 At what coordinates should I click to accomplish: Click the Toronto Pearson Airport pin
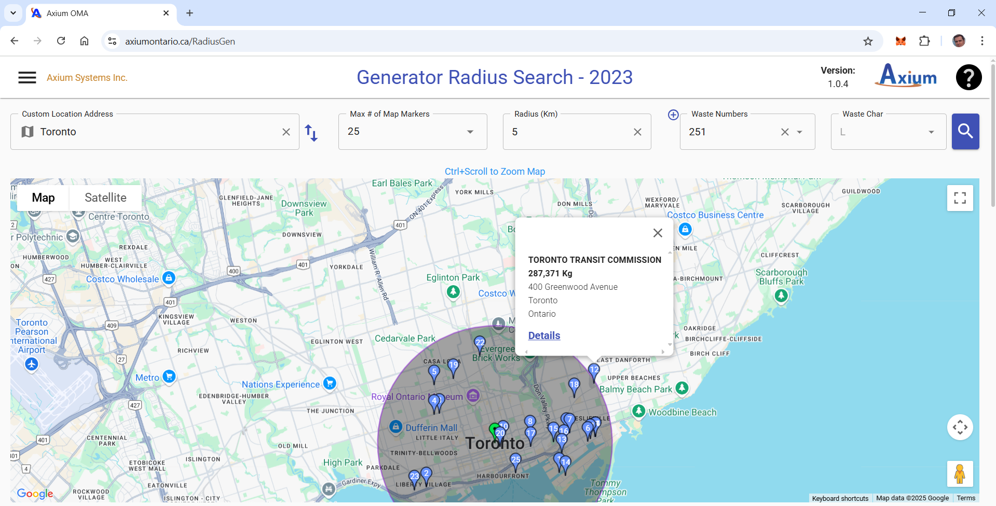coord(32,364)
